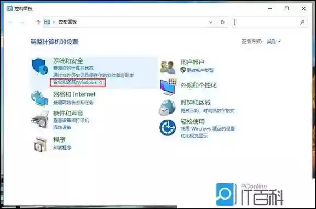This screenshot has height=209, width=316.
Task: Open the 程序 disc box icon
Action: point(40,144)
